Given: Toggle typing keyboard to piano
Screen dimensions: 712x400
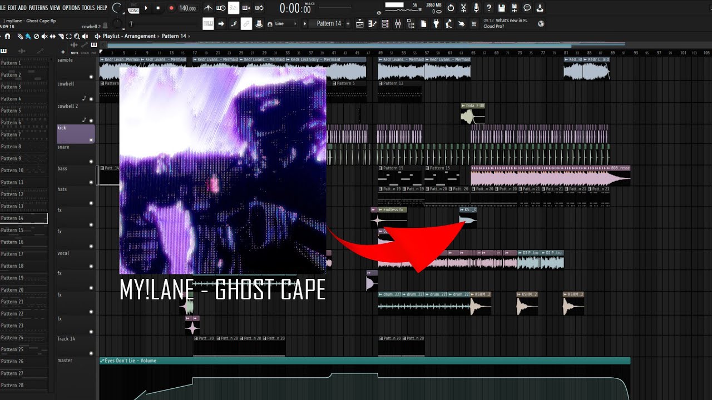Looking at the screenshot, I should pyautogui.click(x=208, y=24).
